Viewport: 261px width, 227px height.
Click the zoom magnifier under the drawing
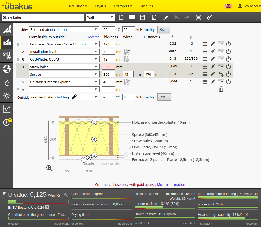coord(49,168)
